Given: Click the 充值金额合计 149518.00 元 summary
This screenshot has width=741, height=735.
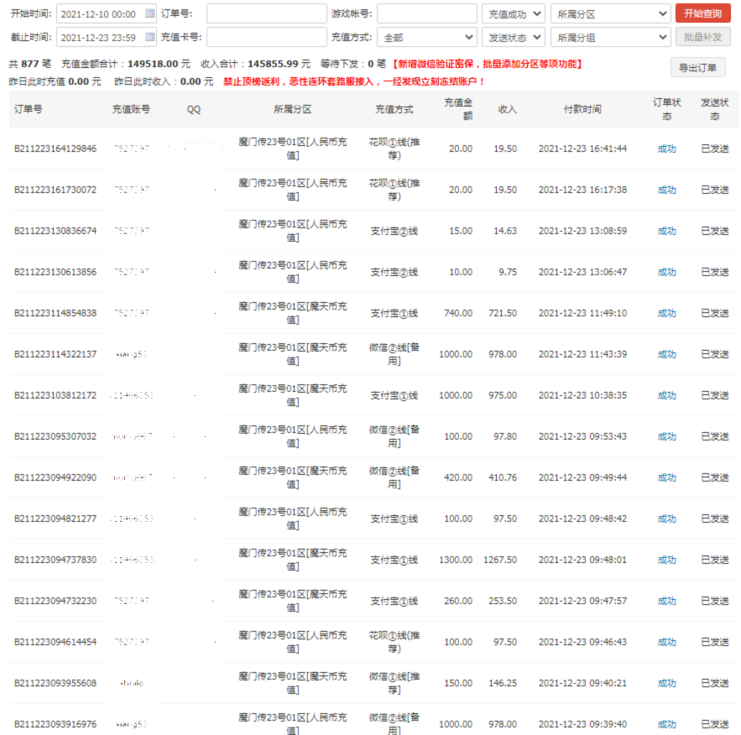Looking at the screenshot, I should tap(126, 64).
